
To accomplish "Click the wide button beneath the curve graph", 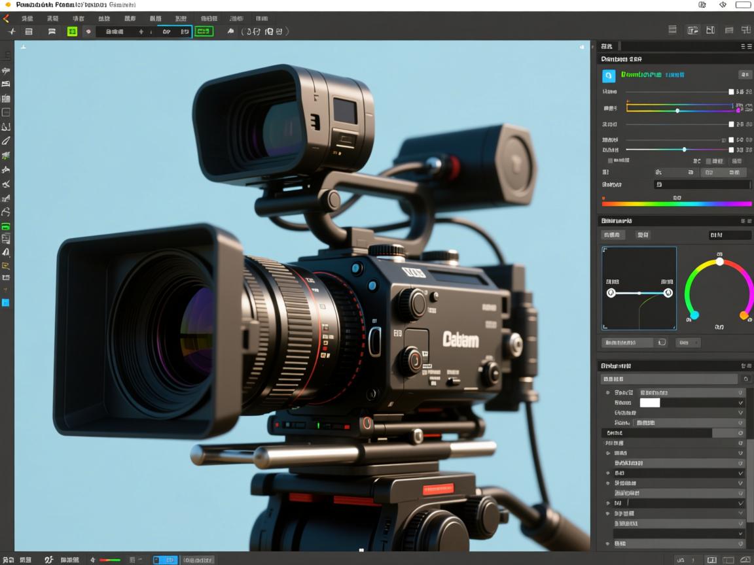I will point(627,343).
